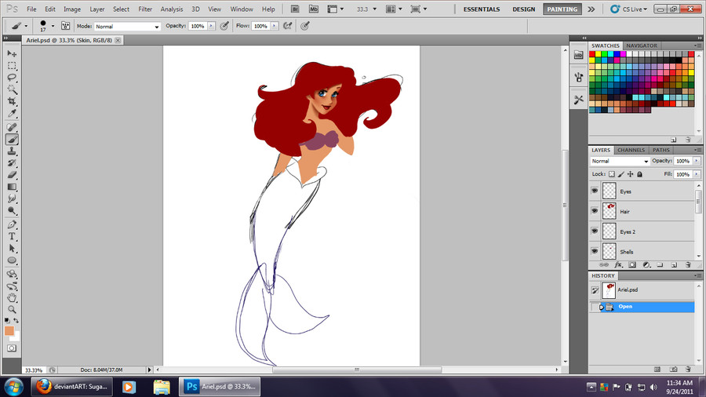Select the Eyedropper tool
Viewport: 706px width, 397px height.
[x=12, y=113]
